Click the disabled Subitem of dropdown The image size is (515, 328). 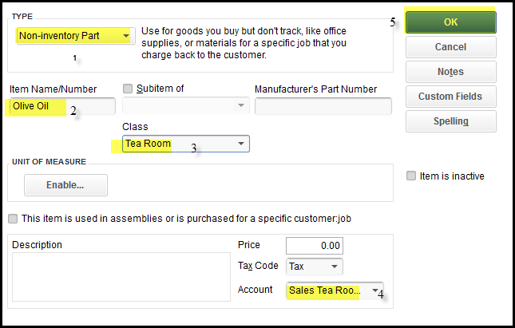185,106
